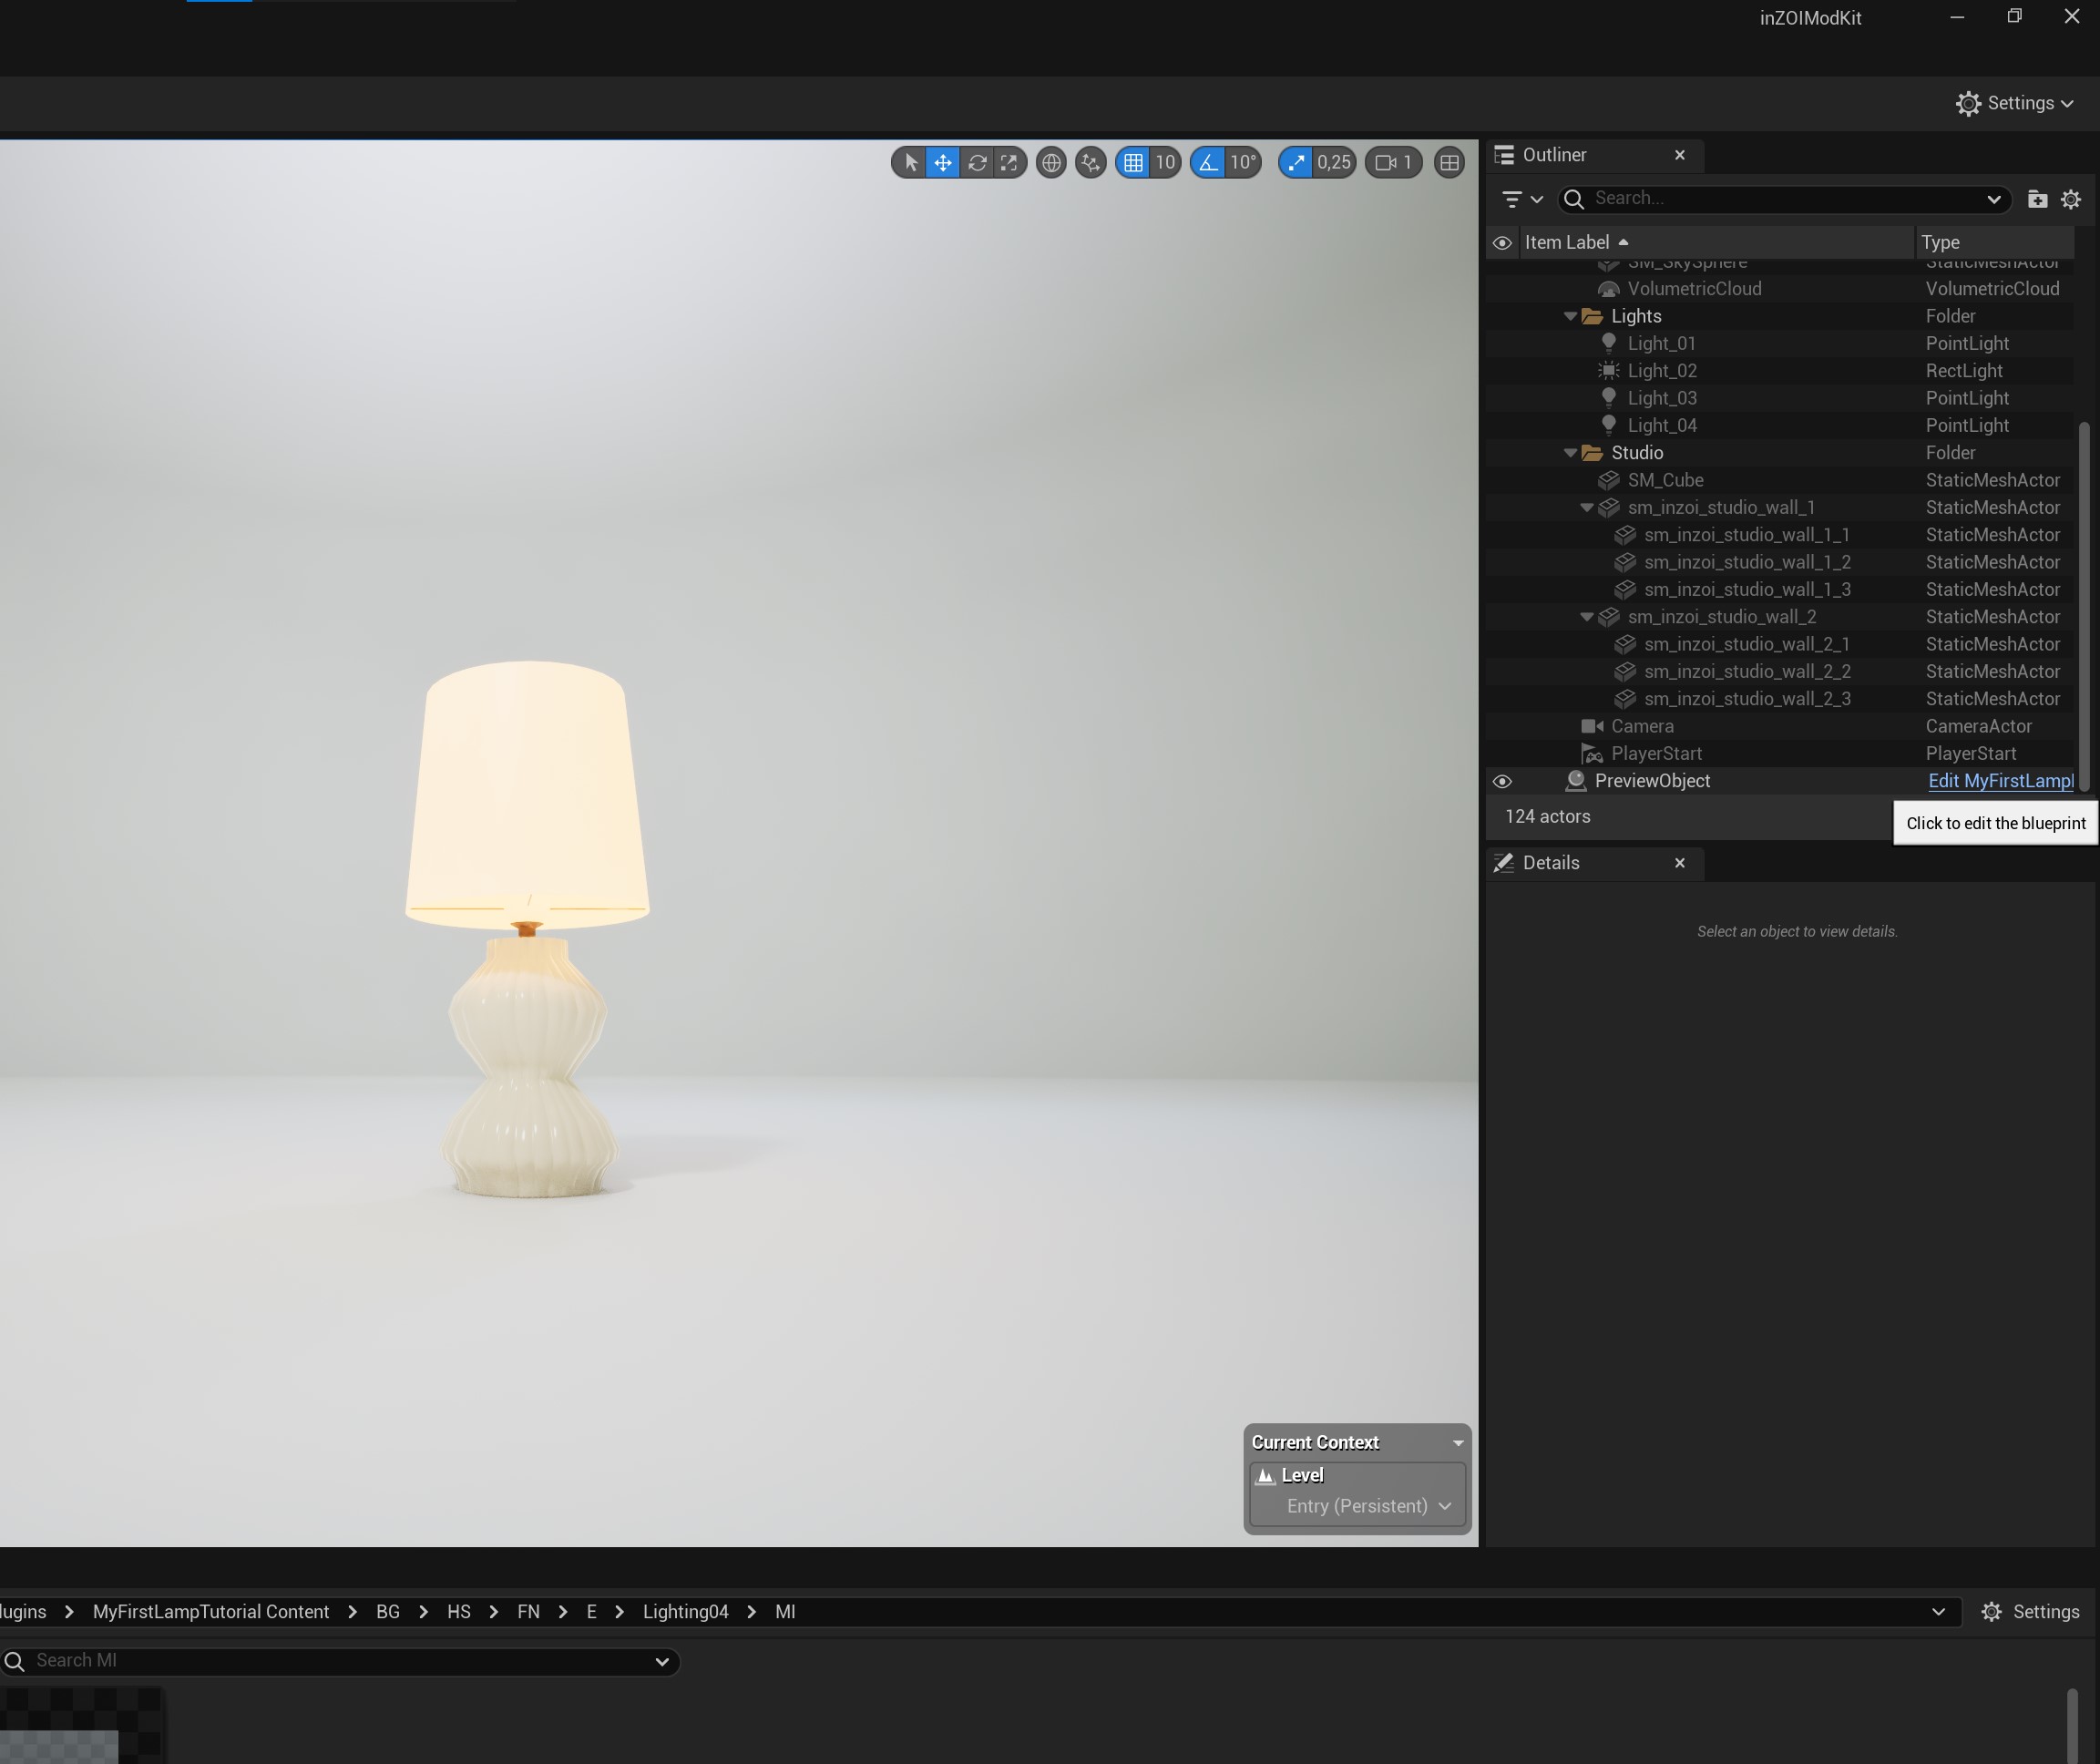The height and width of the screenshot is (1764, 2100).
Task: Create new folder in Outliner
Action: pyautogui.click(x=2037, y=199)
